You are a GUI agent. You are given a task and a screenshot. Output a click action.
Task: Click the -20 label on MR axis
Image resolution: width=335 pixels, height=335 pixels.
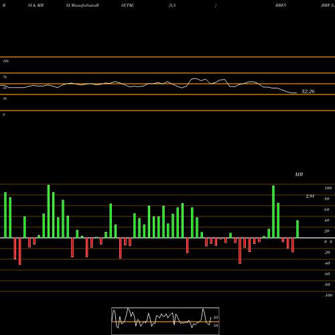pos(327,253)
